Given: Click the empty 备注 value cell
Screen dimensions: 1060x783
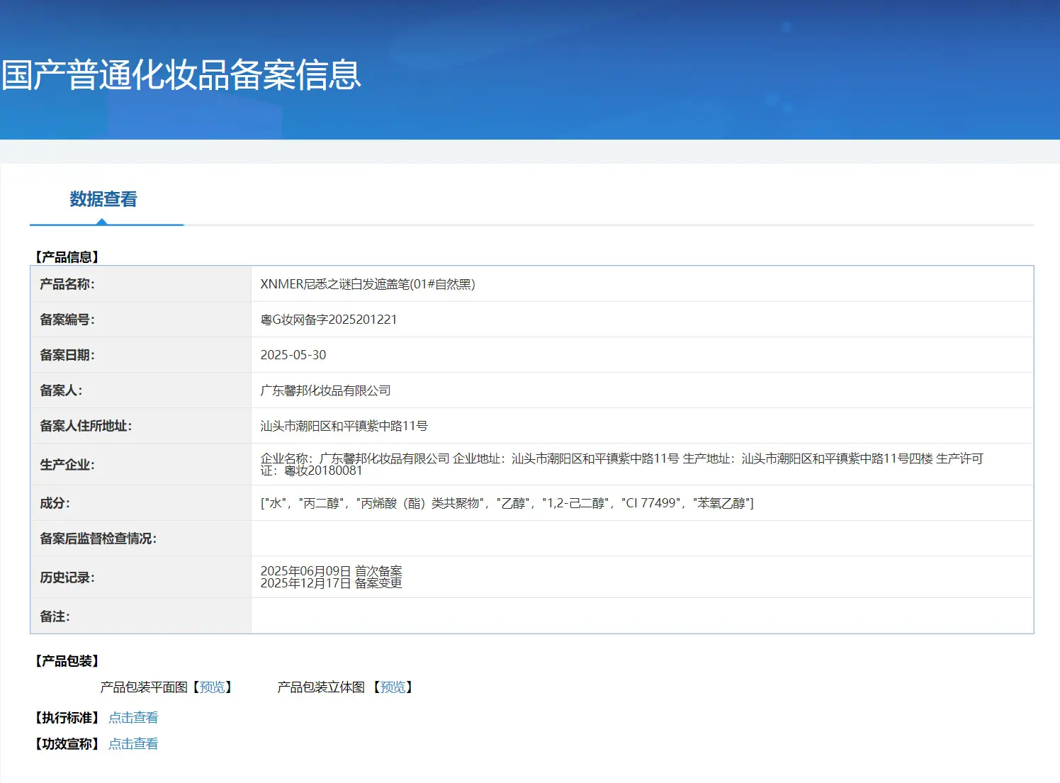Looking at the screenshot, I should pyautogui.click(x=642, y=616).
